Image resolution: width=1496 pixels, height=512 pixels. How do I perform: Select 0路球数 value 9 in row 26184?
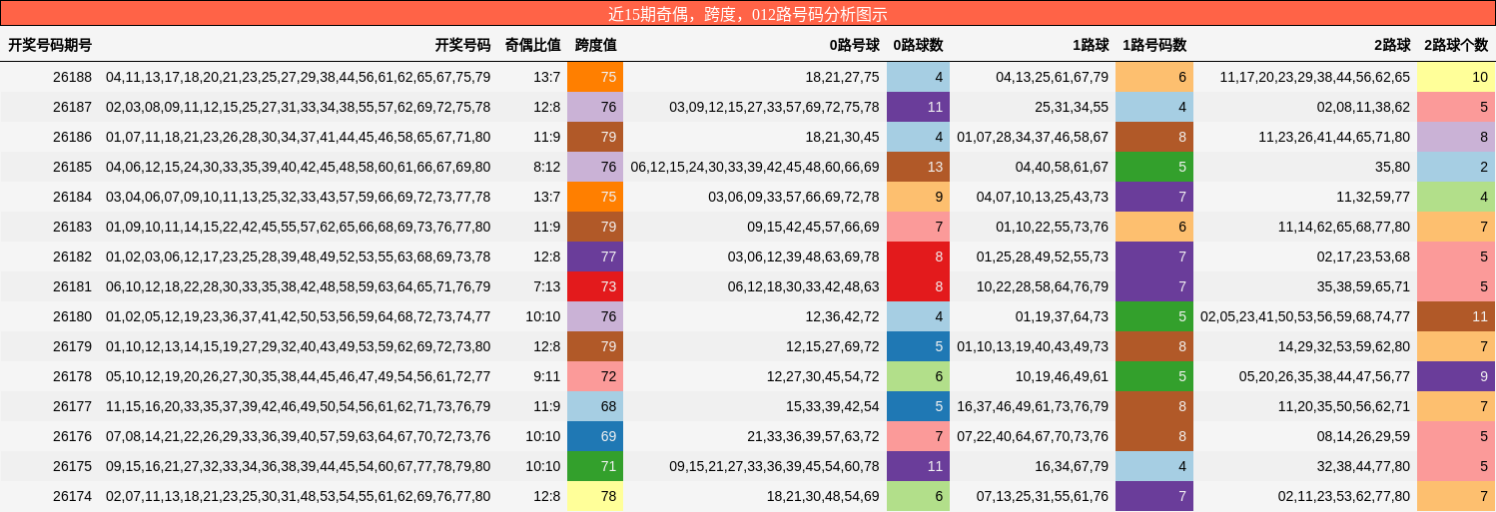918,197
